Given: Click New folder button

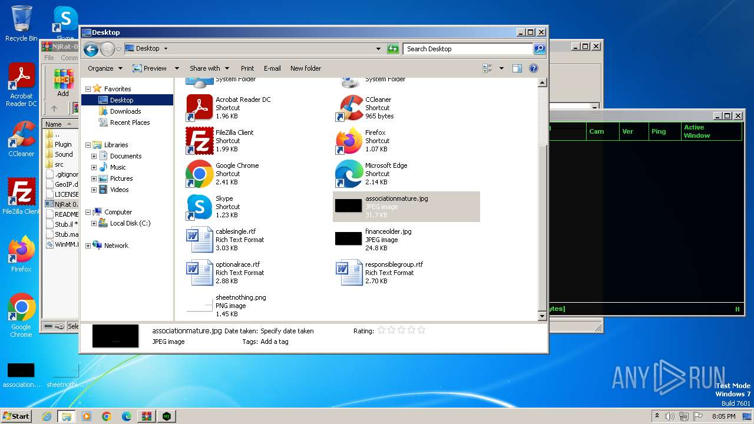Looking at the screenshot, I should coord(306,68).
